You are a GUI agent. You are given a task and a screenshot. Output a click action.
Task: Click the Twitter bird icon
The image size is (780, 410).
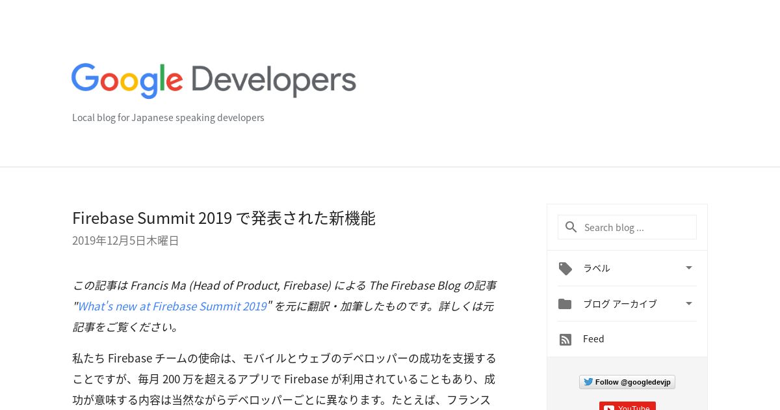(x=588, y=382)
